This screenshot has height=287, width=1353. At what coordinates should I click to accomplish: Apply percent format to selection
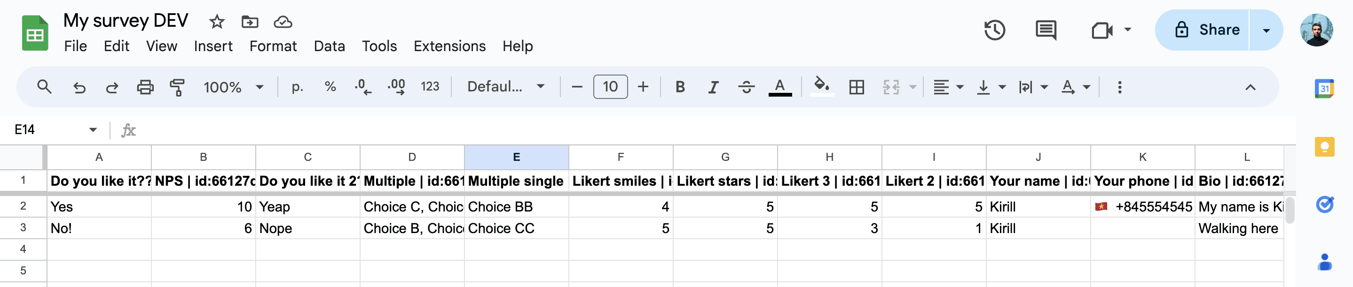[x=330, y=87]
